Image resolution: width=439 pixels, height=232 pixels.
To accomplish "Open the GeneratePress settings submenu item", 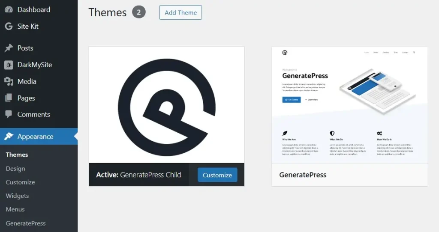I will point(26,223).
